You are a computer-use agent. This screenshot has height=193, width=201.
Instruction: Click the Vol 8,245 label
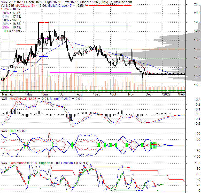click(7, 6)
